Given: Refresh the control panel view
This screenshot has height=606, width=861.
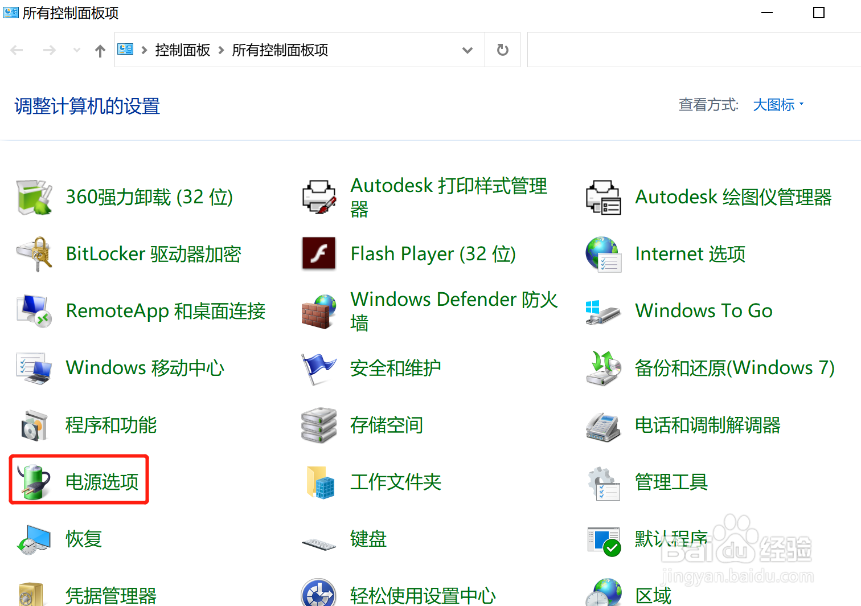Looking at the screenshot, I should [x=502, y=50].
